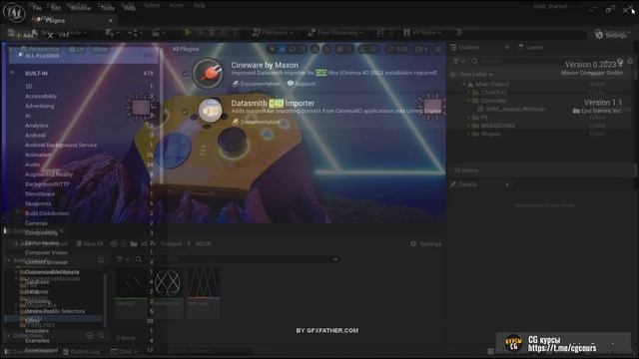Open the Cineware by Maxon Documentation link
Screen dimensions: 639x359
(x=256, y=84)
